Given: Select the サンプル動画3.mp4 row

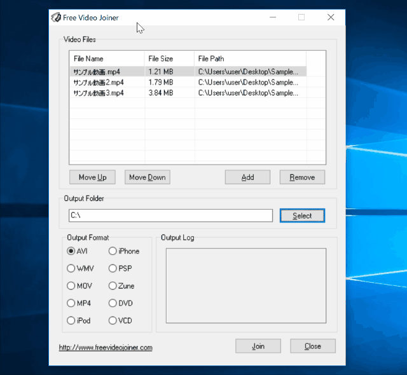Looking at the screenshot, I should click(188, 93).
